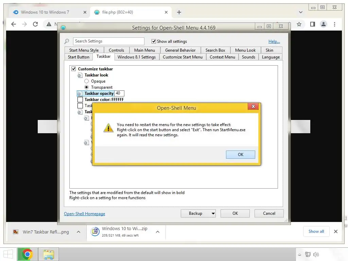Open the Backup dropdown arrow

(213, 213)
